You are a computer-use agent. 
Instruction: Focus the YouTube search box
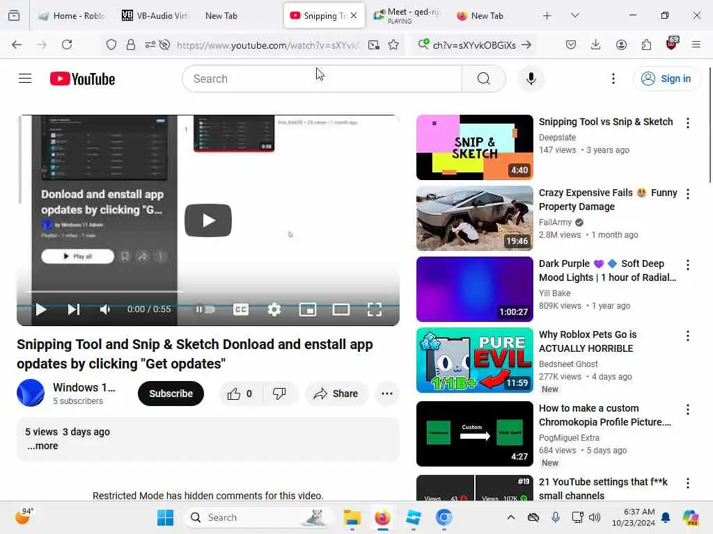point(322,79)
